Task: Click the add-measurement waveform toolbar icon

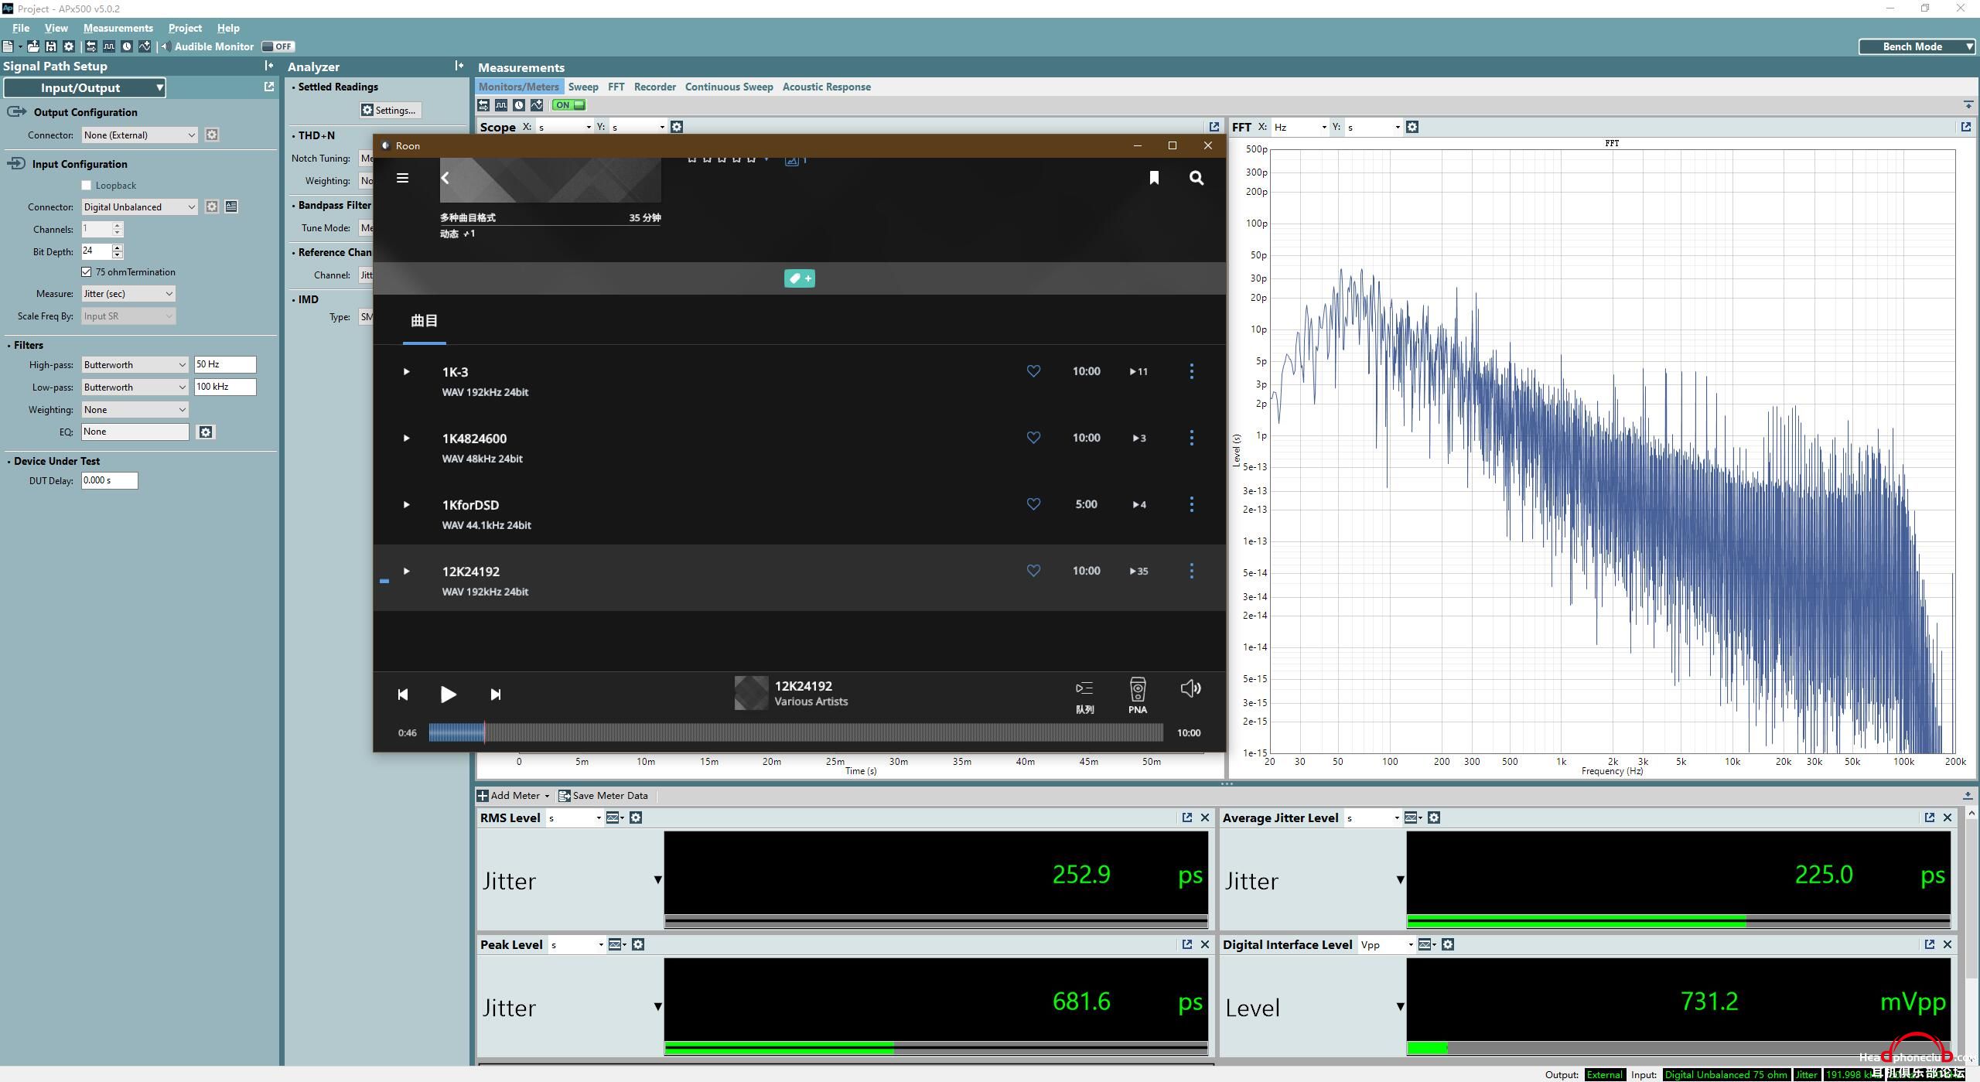Action: (145, 46)
